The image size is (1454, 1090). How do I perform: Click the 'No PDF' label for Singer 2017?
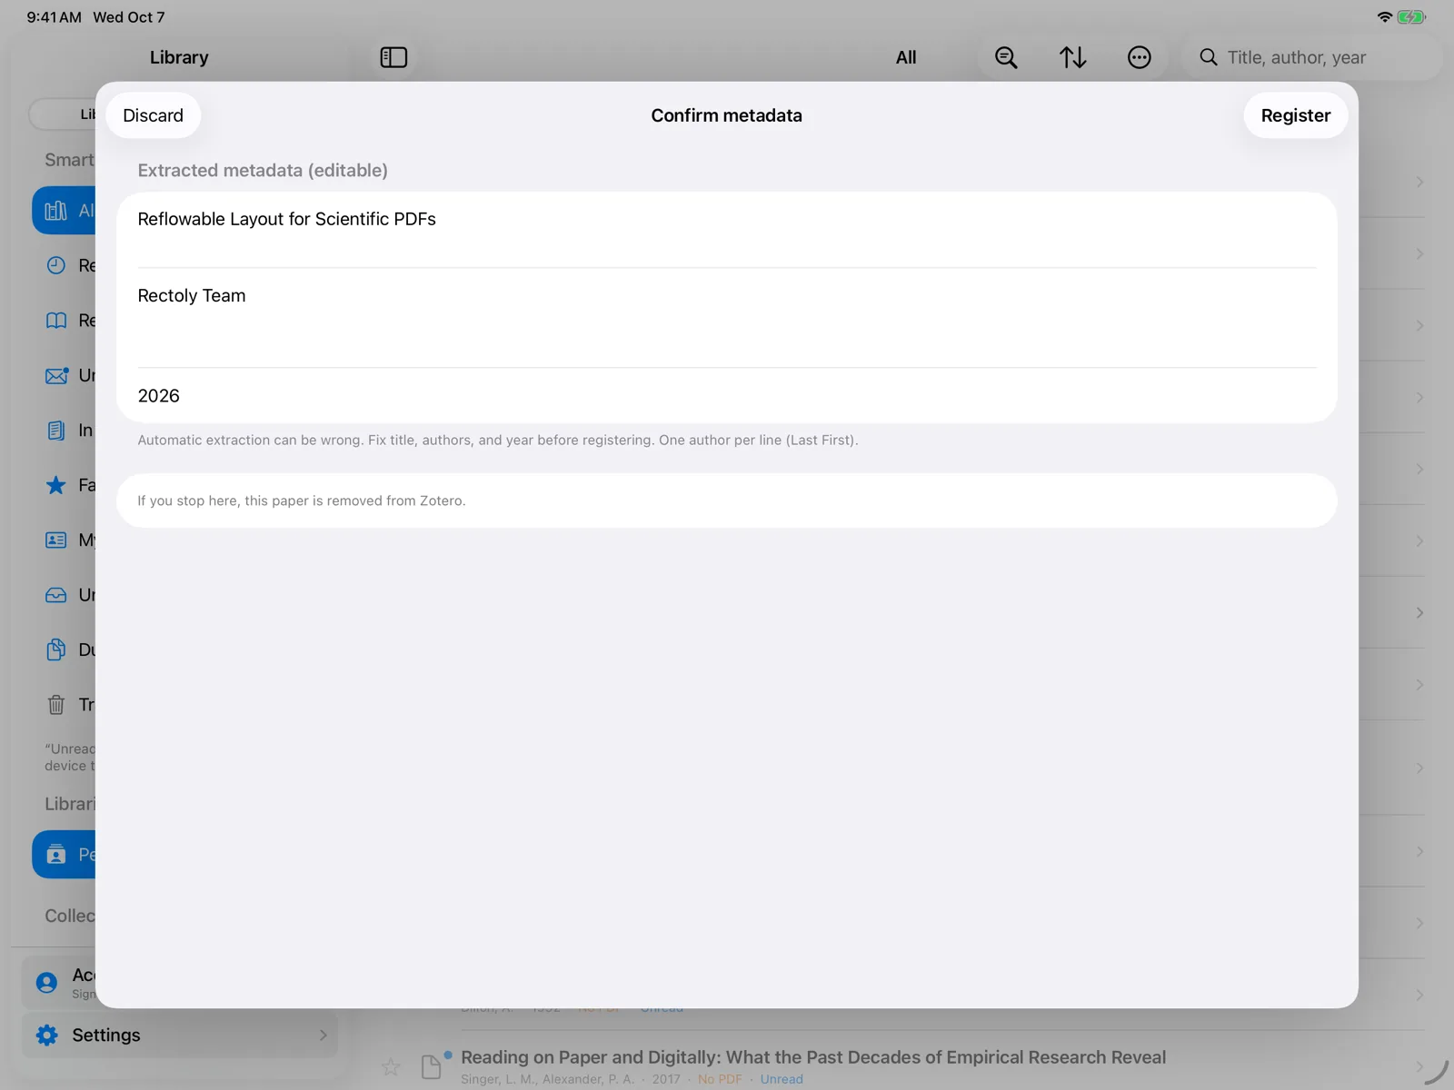click(720, 1079)
